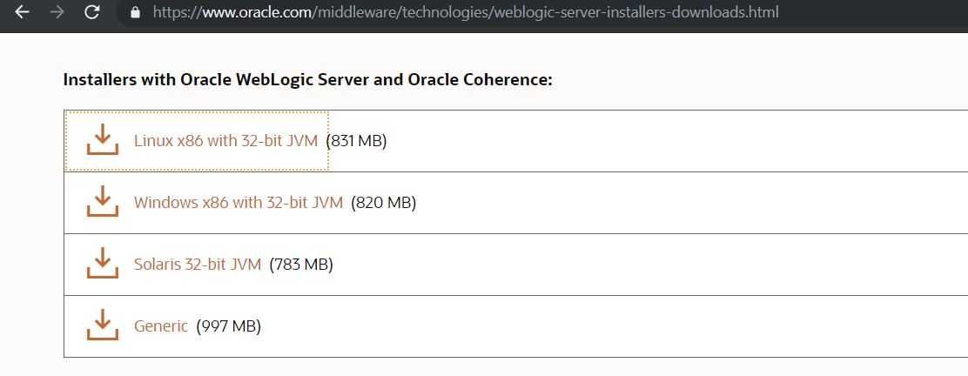Click the Solaris 32-bit download arrow icon
The width and height of the screenshot is (968, 376).
pos(103,265)
